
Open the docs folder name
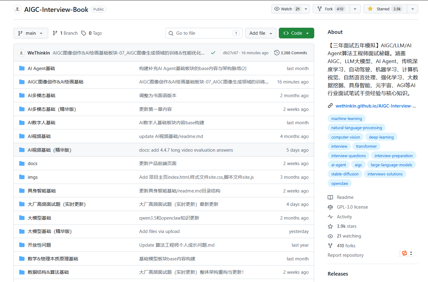coord(32,164)
